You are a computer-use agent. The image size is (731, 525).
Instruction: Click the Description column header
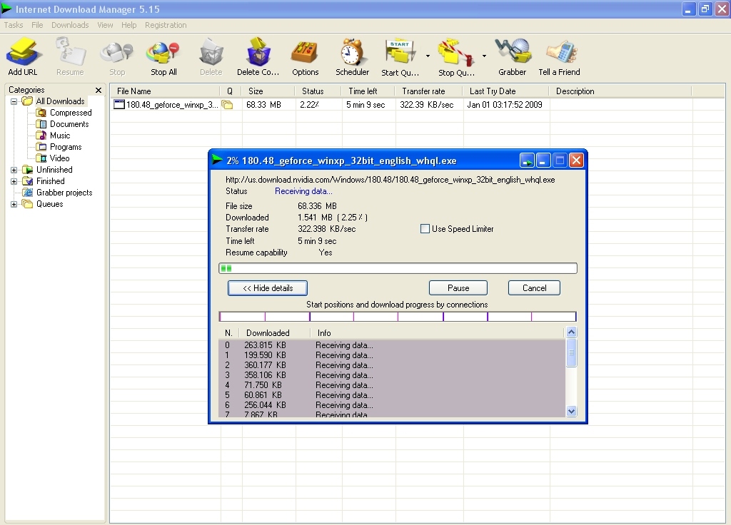coord(620,91)
